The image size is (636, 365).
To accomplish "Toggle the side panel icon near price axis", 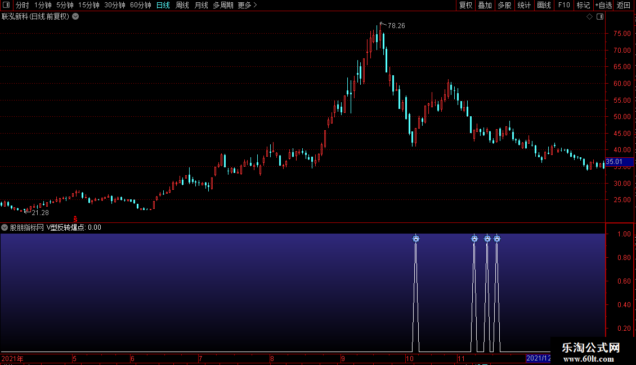I will 600,17.
